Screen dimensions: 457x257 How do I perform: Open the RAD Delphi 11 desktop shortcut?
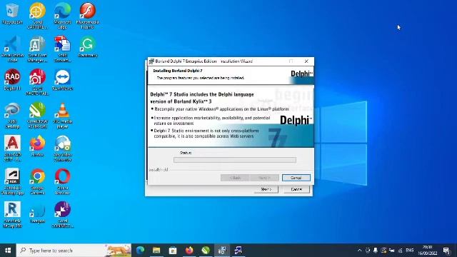pos(12,79)
